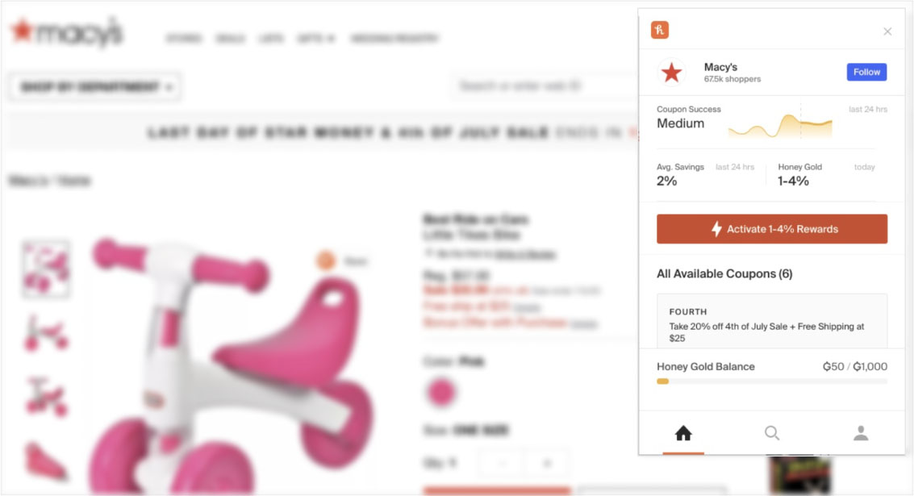Image resolution: width=914 pixels, height=496 pixels.
Task: Open the account profile tab in Honey
Action: 861,433
